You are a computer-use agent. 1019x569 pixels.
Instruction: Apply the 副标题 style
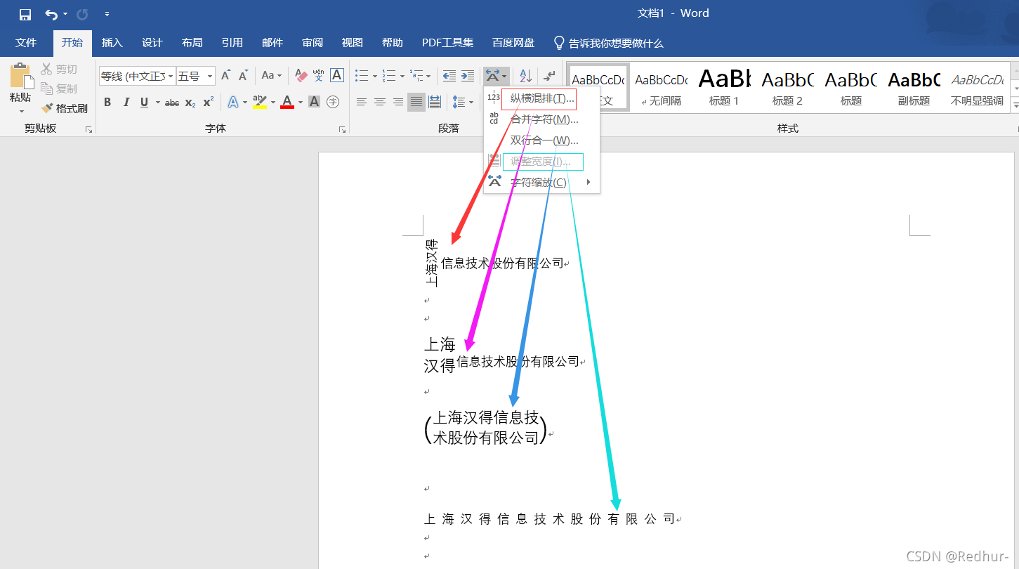[914, 86]
